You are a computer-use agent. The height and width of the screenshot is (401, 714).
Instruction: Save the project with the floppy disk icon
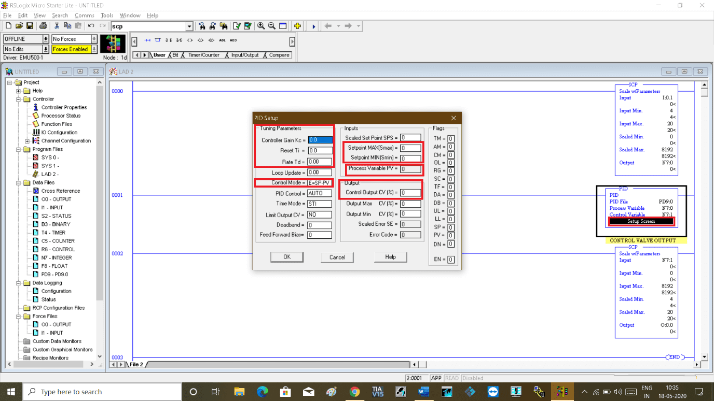coord(30,26)
